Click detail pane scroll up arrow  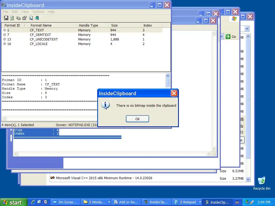coord(168,76)
